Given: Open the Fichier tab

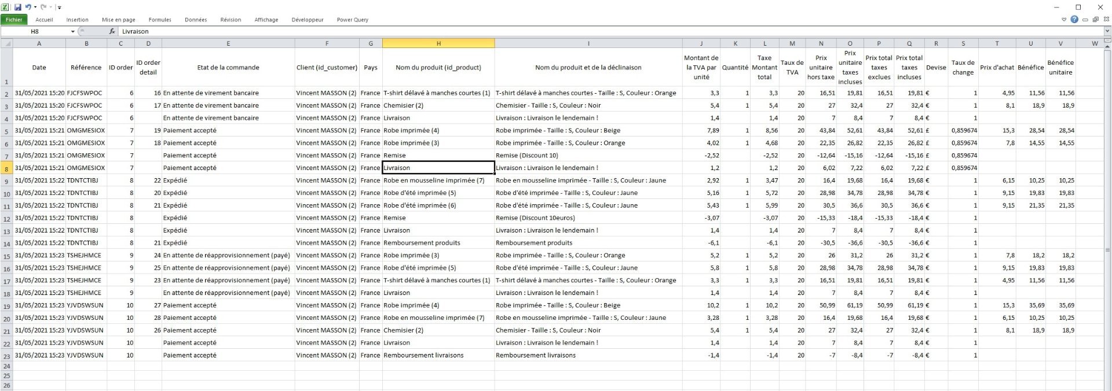Looking at the screenshot, I should click(x=14, y=20).
